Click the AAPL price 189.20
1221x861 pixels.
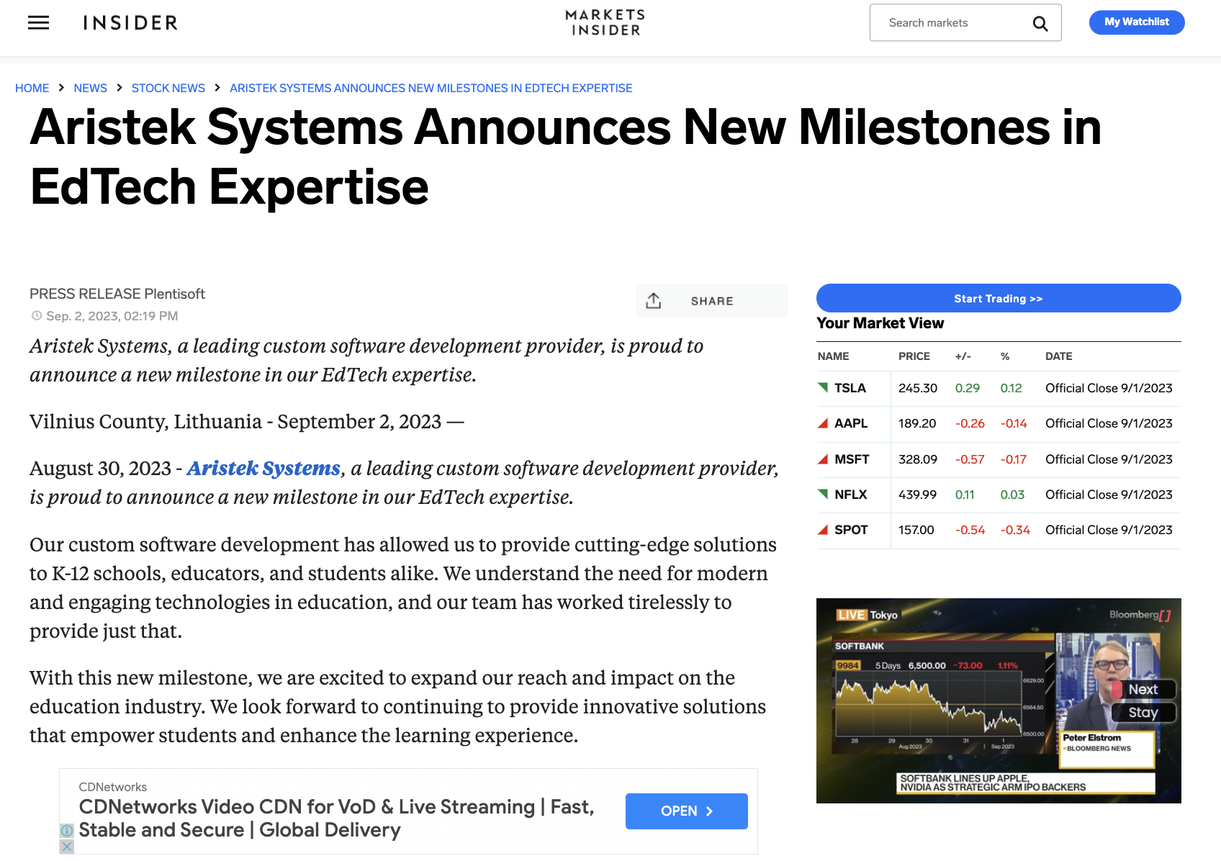tap(917, 423)
